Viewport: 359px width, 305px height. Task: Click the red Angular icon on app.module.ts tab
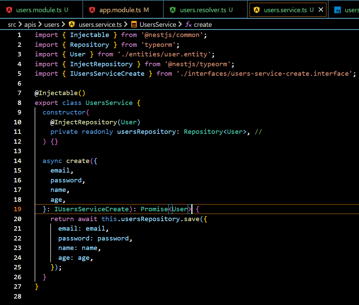pos(92,10)
